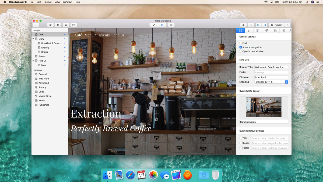Open the tag icon inspector tab
323x182 pixels.
point(266,31)
